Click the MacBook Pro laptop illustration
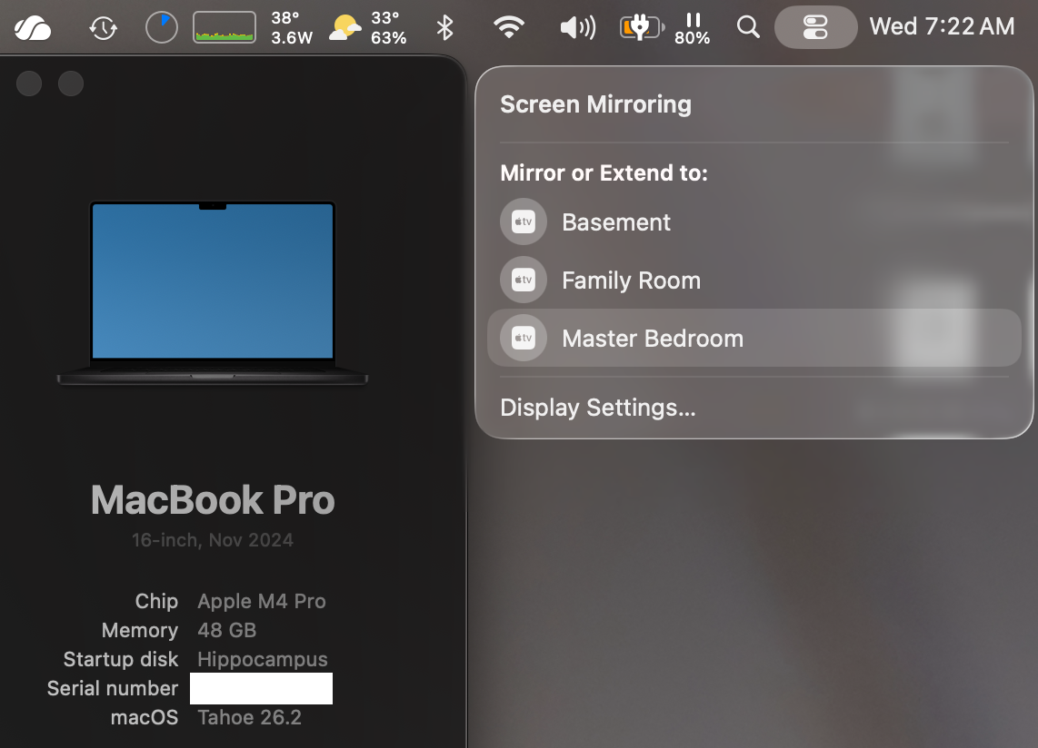The image size is (1038, 748). click(213, 293)
